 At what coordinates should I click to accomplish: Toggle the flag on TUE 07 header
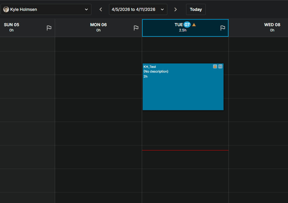click(223, 28)
